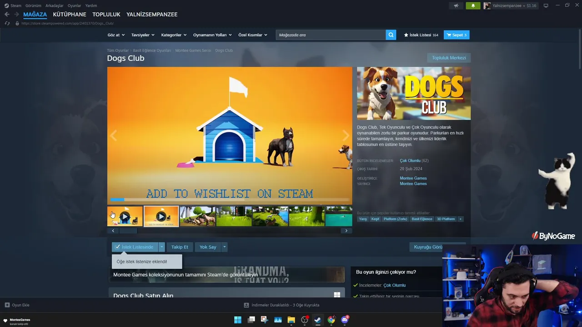Click the magnifier search button

(391, 35)
